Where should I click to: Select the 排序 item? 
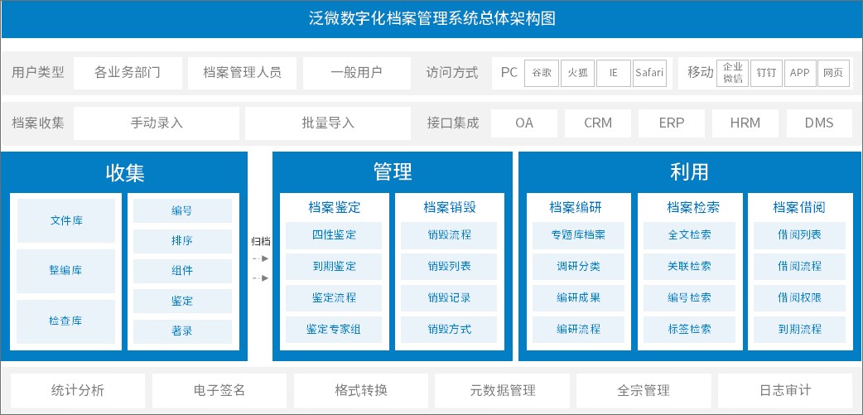182,241
